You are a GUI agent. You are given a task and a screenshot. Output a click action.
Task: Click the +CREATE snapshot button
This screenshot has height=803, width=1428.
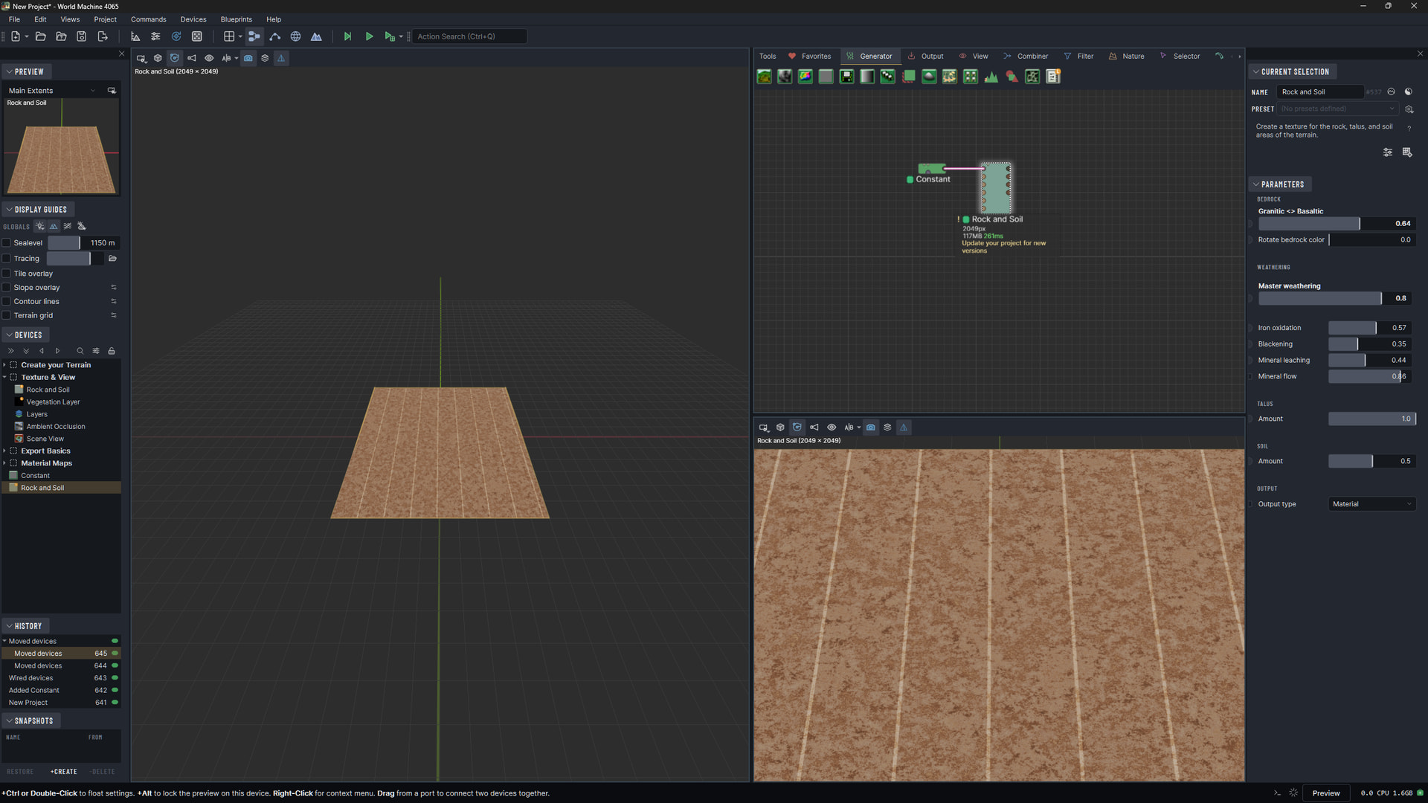click(x=64, y=772)
